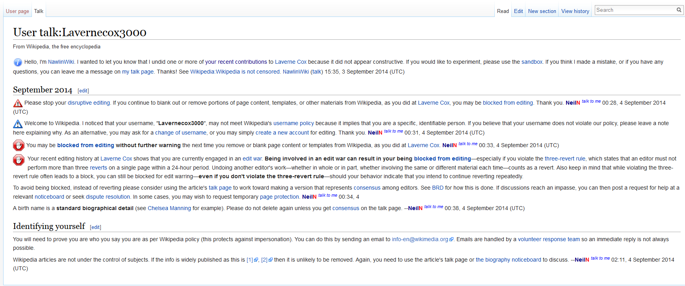Open the 'talk page' link after "article's"
Image resolution: width=685 pixels, height=286 pixels.
click(x=220, y=188)
